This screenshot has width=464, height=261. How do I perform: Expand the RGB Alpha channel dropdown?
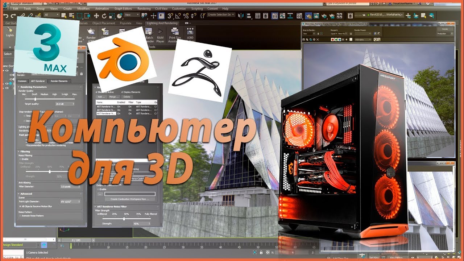362,39
